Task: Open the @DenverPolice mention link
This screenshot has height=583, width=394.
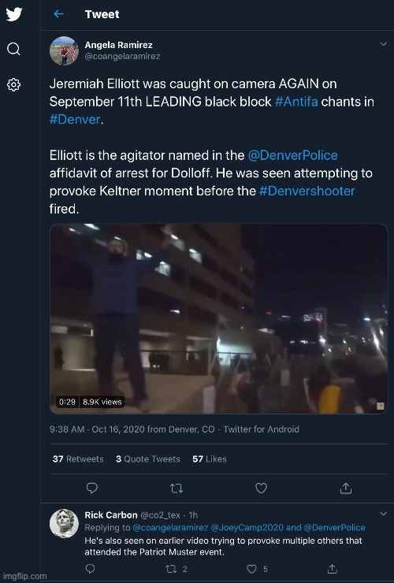Action: pos(293,155)
